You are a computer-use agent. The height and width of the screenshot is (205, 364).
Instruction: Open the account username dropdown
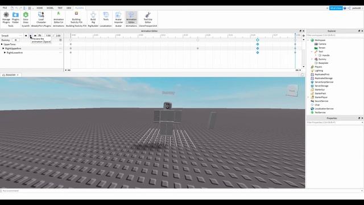[357, 8]
